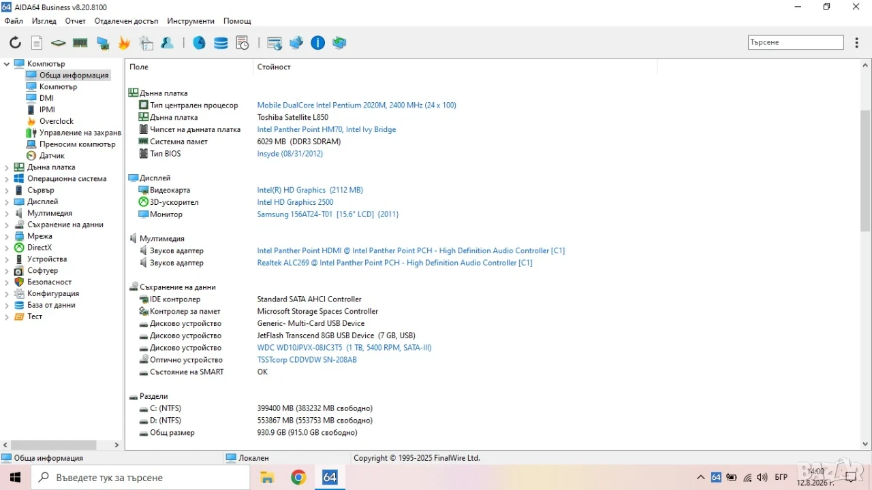Expand the Мрежа tree node
Image resolution: width=872 pixels, height=490 pixels.
pos(7,236)
